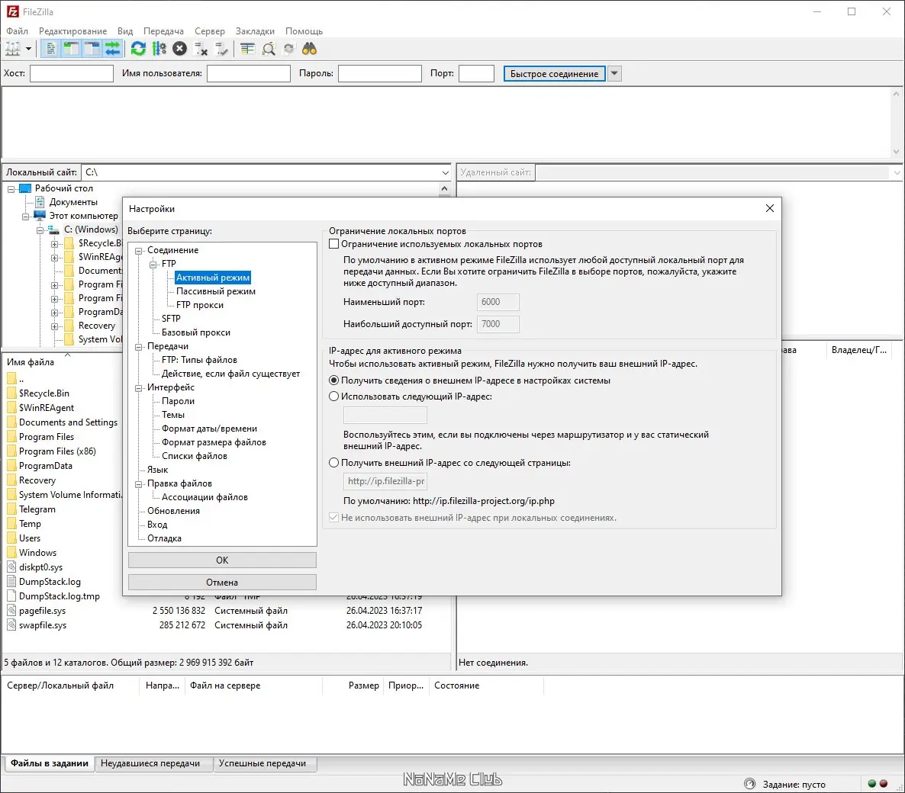Select 'Получить внешний IP-адрес со следующей страницы' option
Image resolution: width=905 pixels, height=793 pixels.
point(333,463)
